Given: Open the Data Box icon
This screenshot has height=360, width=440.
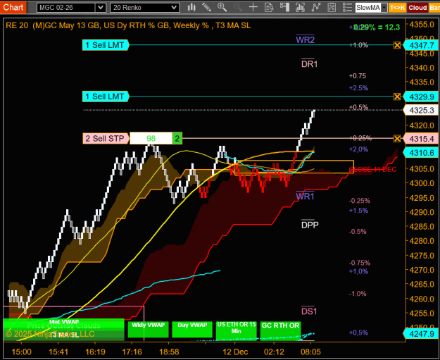Looking at the screenshot, I should pyautogui.click(x=269, y=7).
